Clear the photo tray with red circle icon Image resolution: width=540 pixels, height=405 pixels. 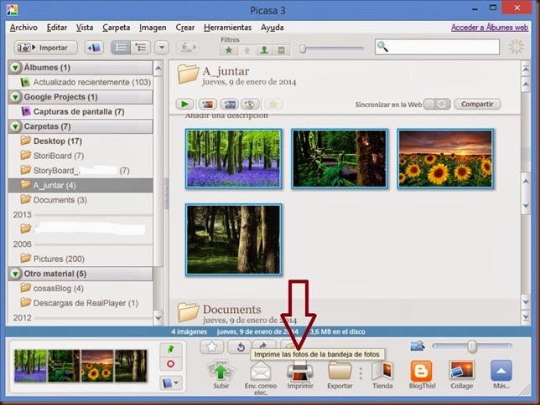pyautogui.click(x=171, y=364)
